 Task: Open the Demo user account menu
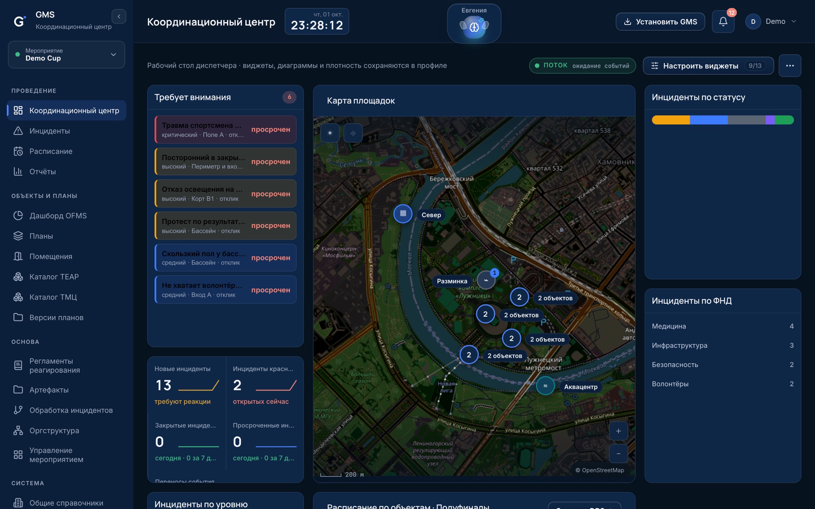click(771, 22)
